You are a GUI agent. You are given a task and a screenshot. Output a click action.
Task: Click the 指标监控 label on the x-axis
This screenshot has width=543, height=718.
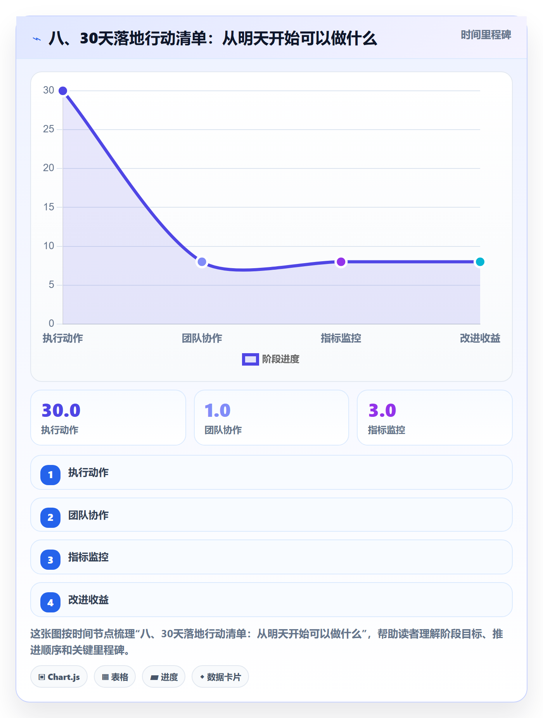pos(341,338)
